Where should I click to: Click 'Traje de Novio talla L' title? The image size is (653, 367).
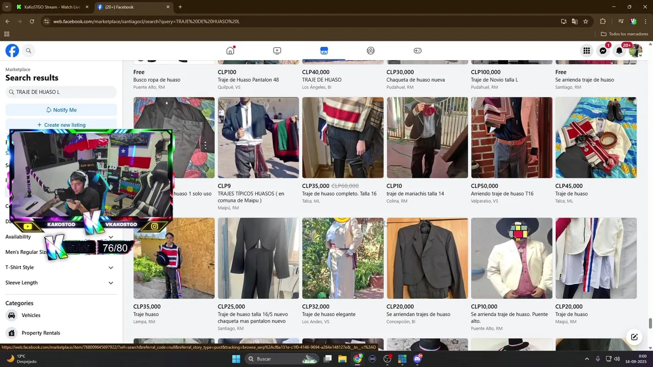click(494, 80)
